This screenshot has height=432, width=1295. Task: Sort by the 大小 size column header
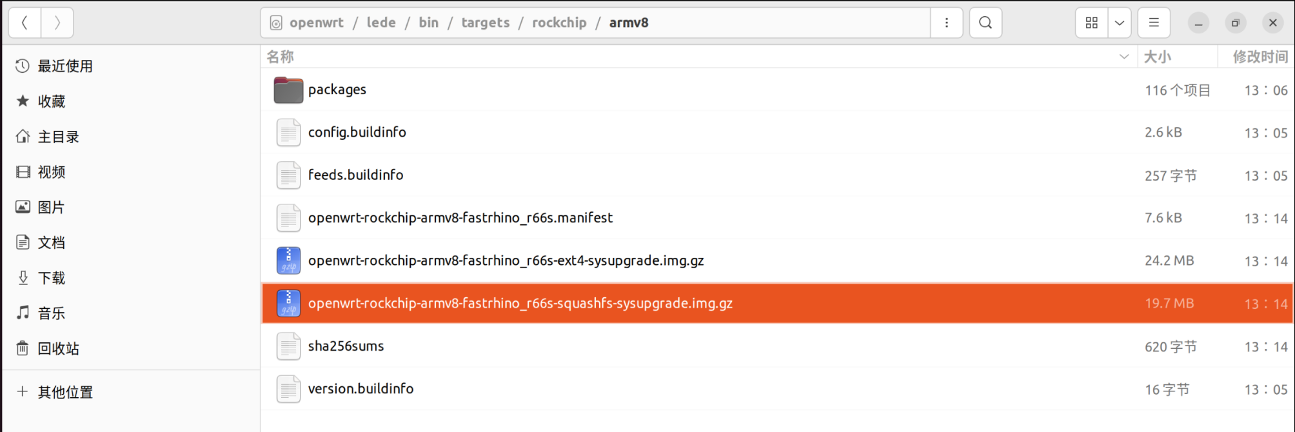point(1177,57)
